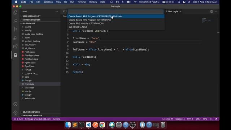Open the editor More Actions ellipsis

[x=216, y=12]
